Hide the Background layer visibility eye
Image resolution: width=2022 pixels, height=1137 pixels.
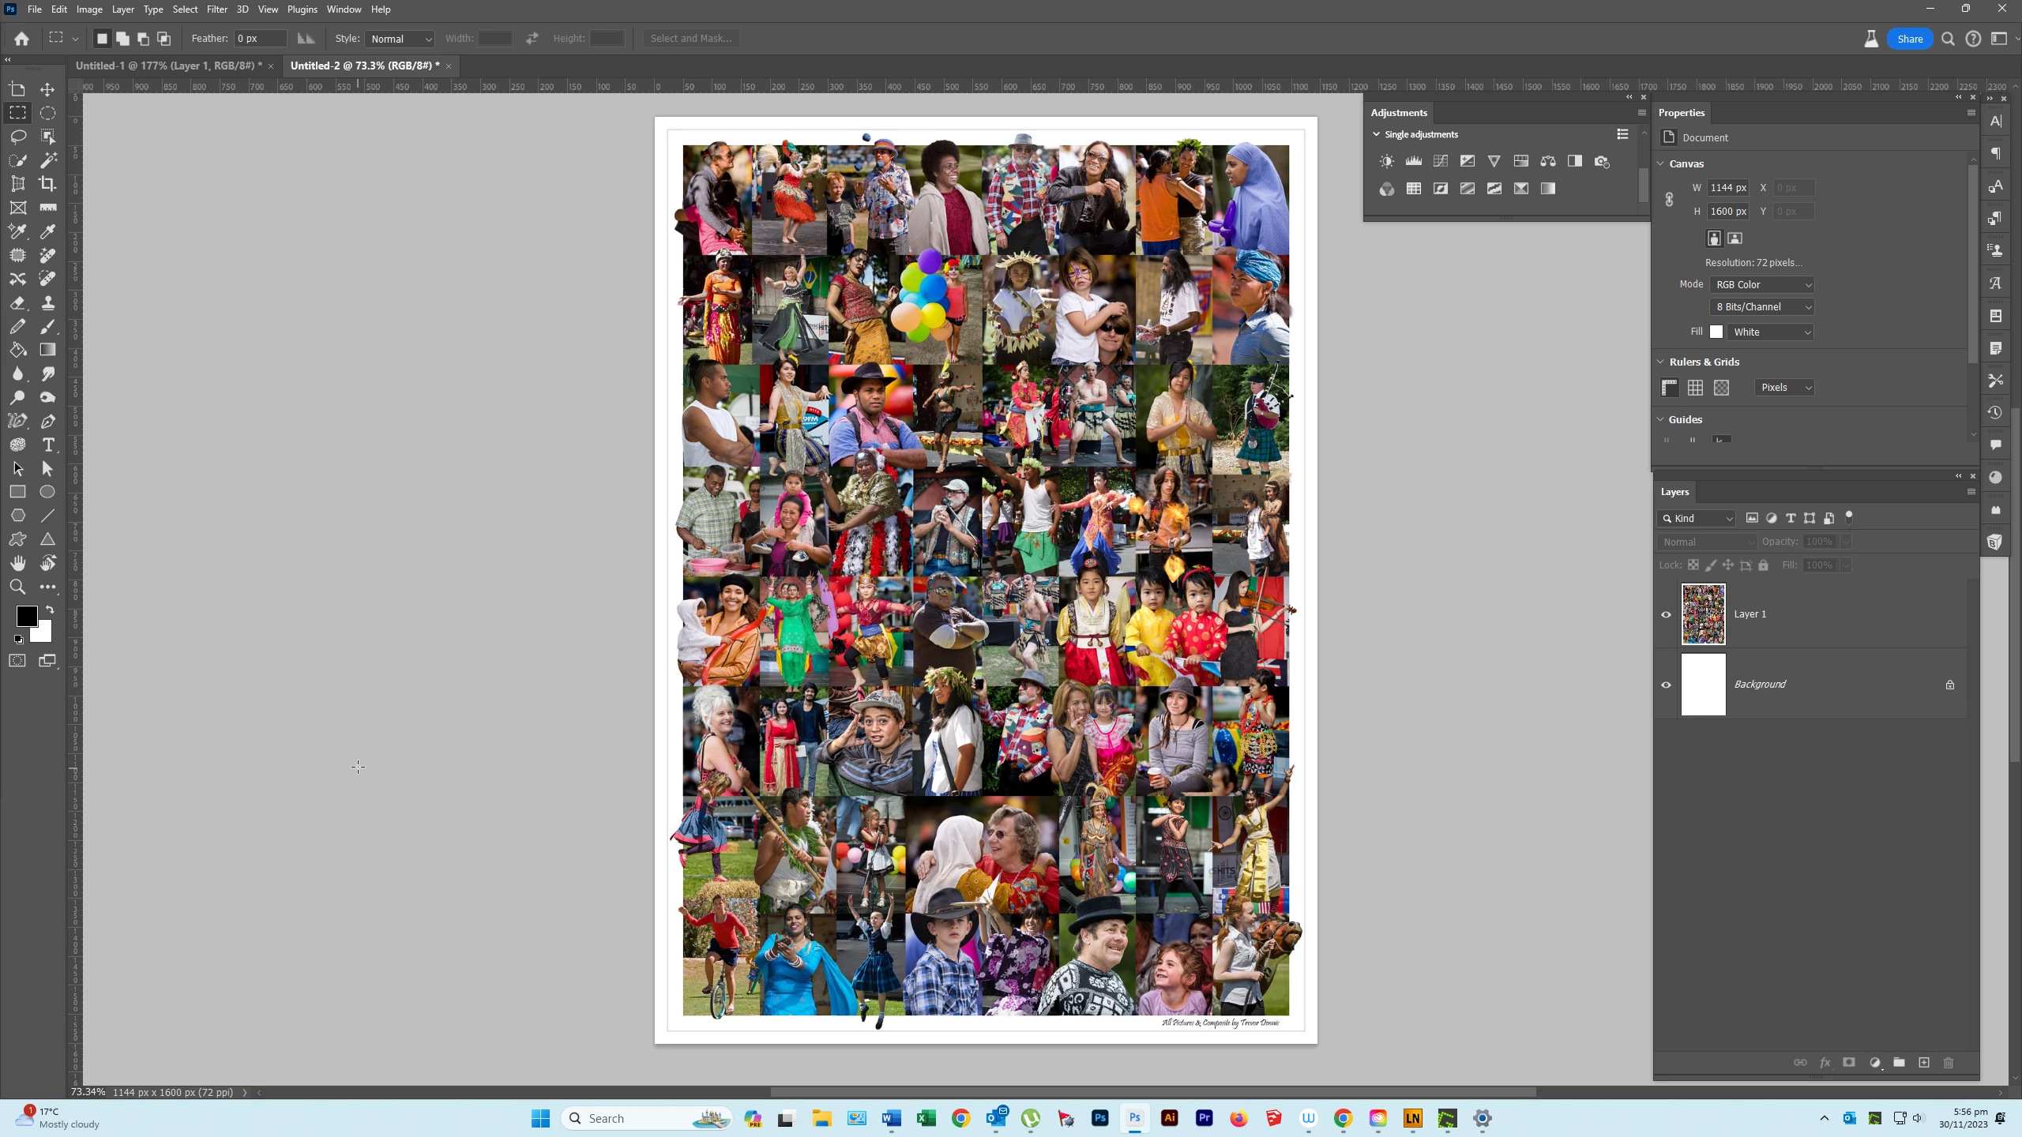coord(1666,685)
